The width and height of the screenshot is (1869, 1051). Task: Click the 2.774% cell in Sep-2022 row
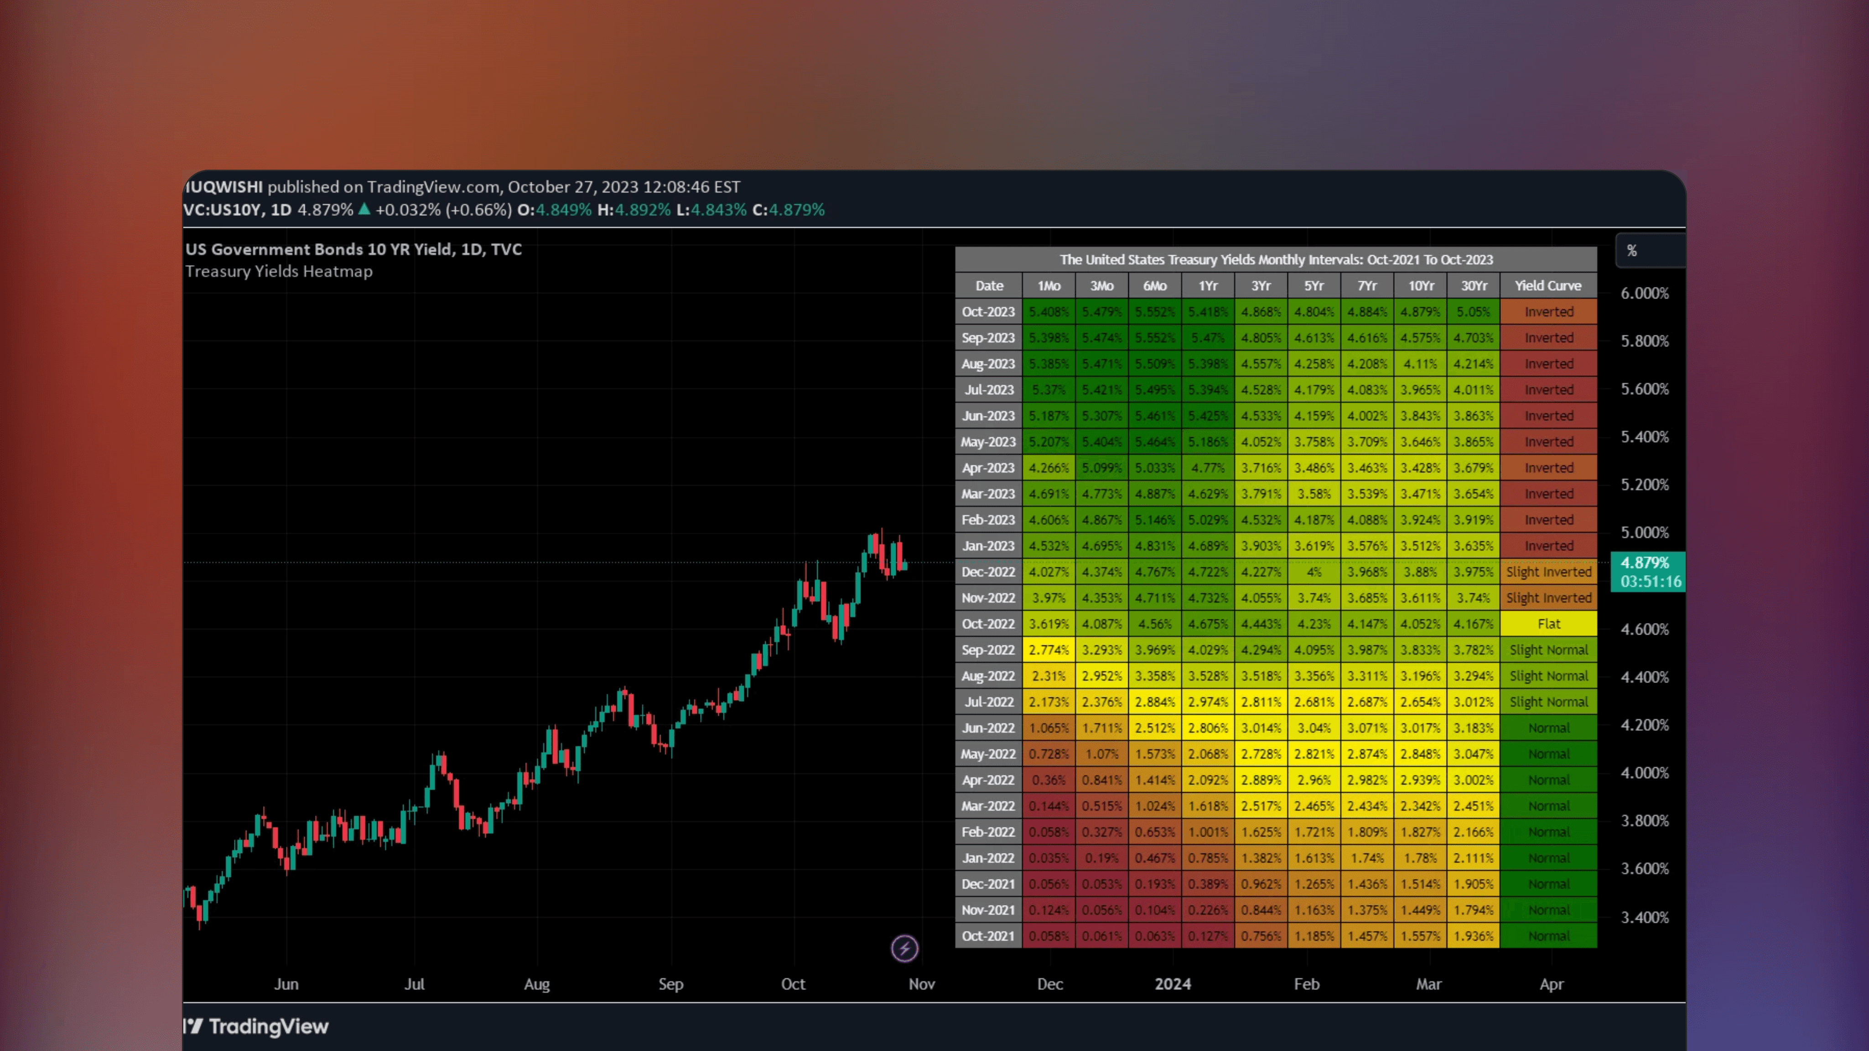[1049, 650]
